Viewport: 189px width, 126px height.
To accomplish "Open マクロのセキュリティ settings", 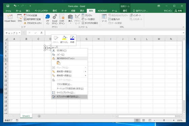I will [33, 23].
